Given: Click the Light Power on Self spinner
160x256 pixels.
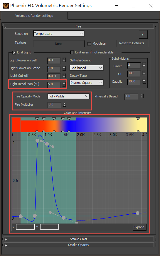Looking at the screenshot, I should 64,60.
